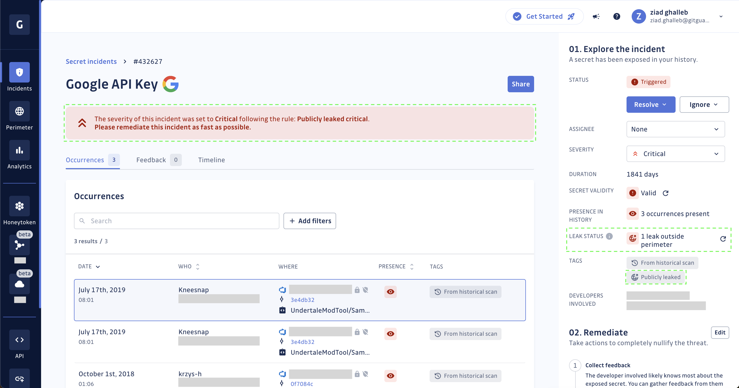Open the Resolve dropdown
739x388 pixels.
pyautogui.click(x=651, y=105)
